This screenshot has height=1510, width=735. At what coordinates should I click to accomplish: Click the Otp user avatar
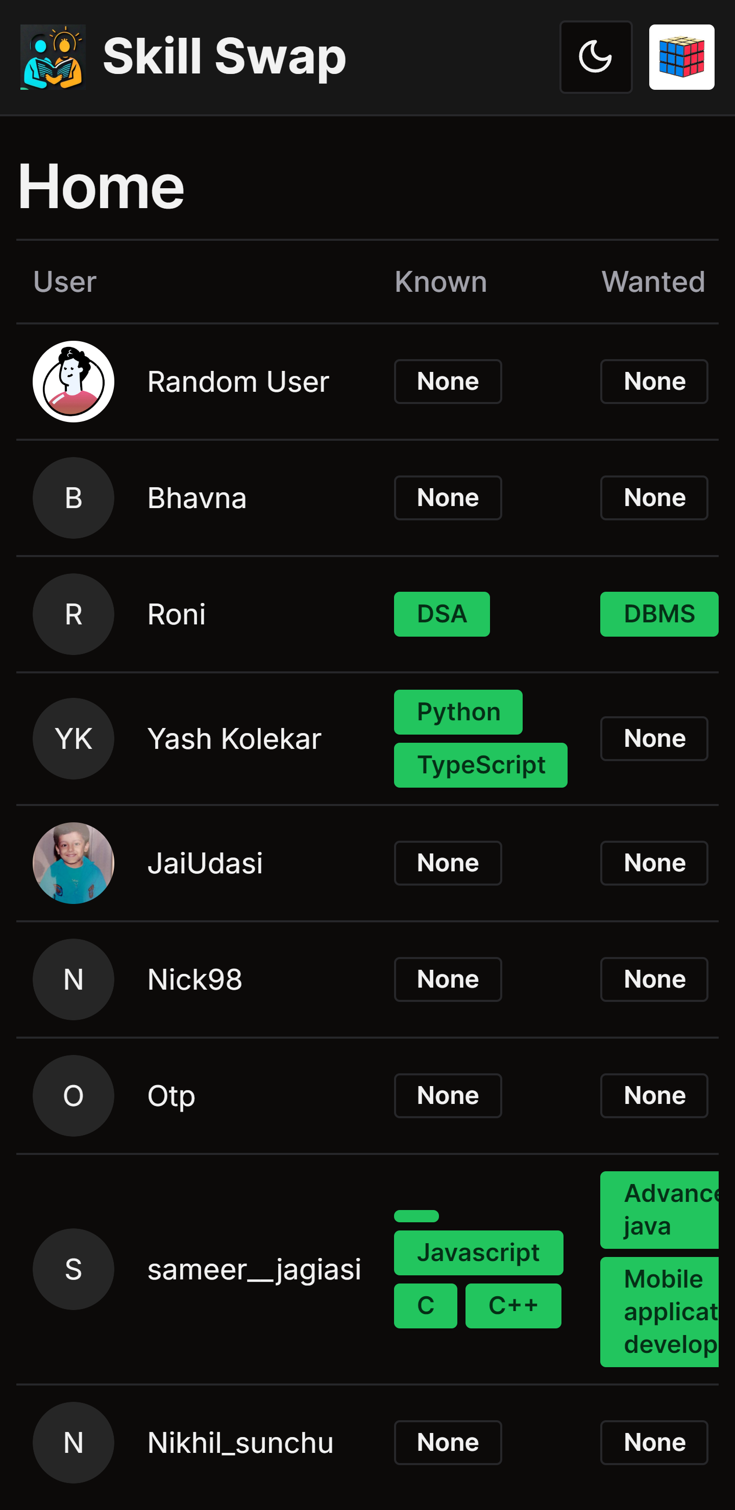point(73,1096)
